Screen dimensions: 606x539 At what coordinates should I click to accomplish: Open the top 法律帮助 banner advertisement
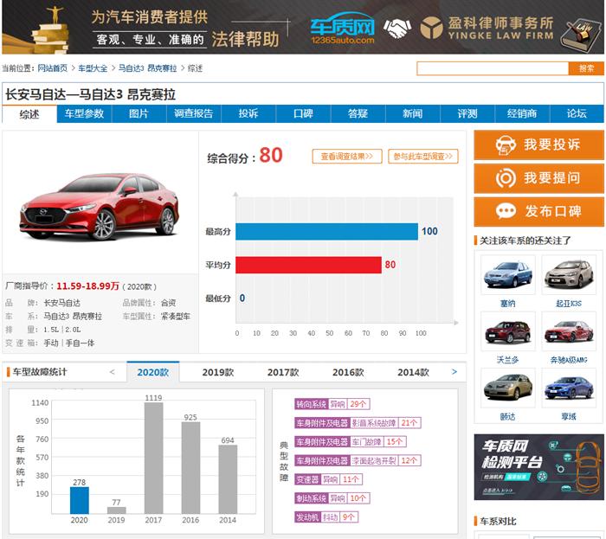click(303, 27)
